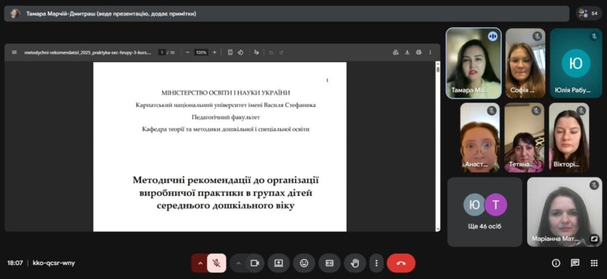Expand audio settings arrow beside microphone
Viewport: 607px width, 279px height.
[200, 263]
